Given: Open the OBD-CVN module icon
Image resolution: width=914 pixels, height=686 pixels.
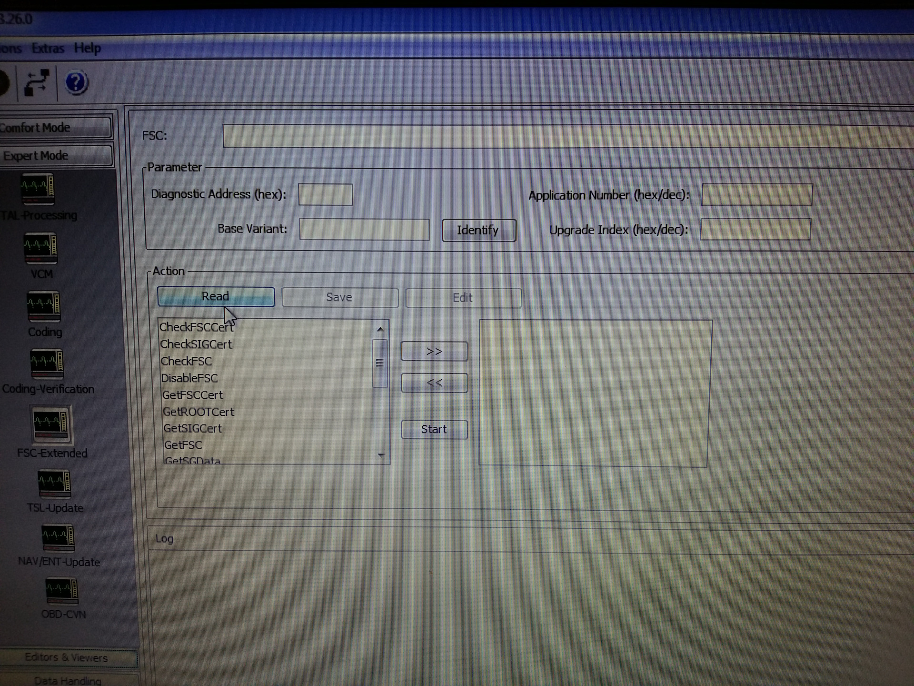Looking at the screenshot, I should coord(61,590).
